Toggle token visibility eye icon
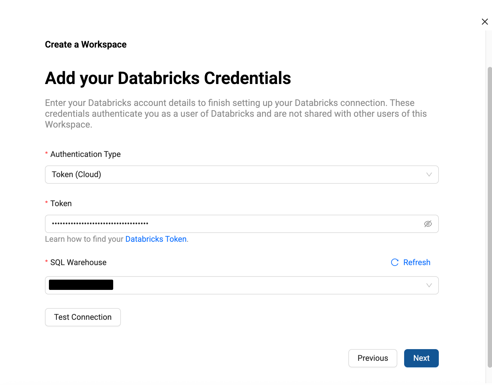This screenshot has height=385, width=492. 428,224
